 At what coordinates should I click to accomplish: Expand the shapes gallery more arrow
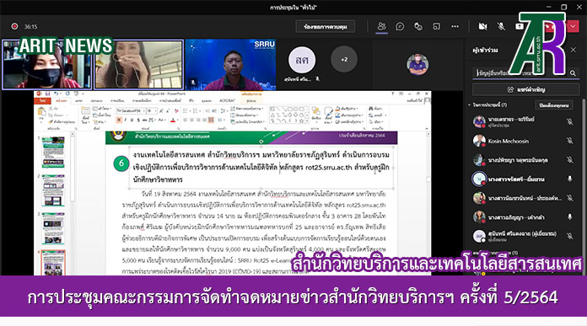[308, 121]
